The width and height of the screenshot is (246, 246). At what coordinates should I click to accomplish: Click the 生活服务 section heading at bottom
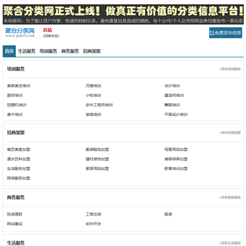tap(16, 243)
